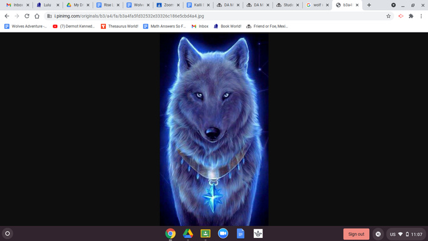Click the round shelf icon beside Sign out

pos(378,234)
